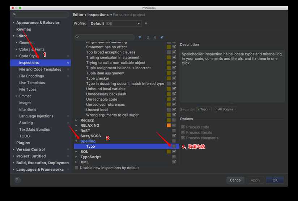Click the Cancel button
Screen dimensions: 298x201
coord(235,180)
